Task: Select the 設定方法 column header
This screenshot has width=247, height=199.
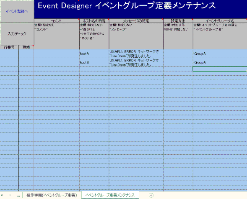Action: [178, 21]
